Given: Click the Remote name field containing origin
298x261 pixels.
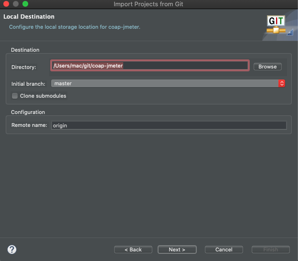Looking at the screenshot, I should 169,125.
